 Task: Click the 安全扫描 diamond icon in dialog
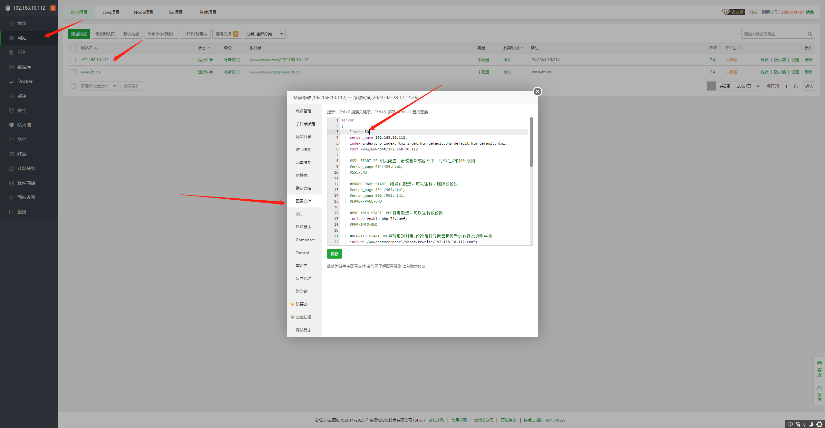coord(292,317)
